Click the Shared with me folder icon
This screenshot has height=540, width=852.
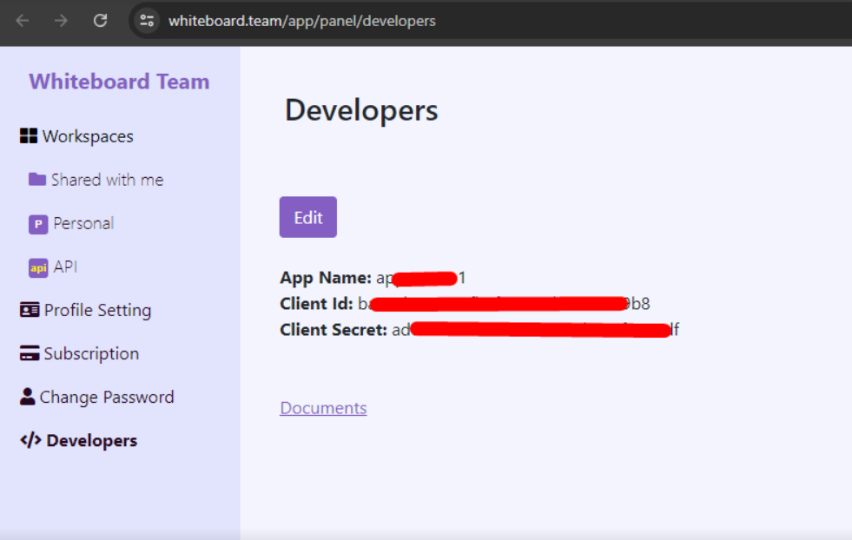(x=37, y=179)
